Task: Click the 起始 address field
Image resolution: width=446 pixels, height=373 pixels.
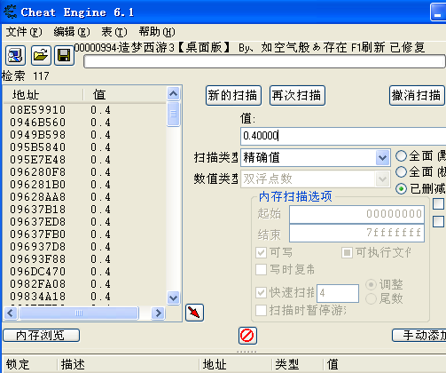Action: pos(356,214)
